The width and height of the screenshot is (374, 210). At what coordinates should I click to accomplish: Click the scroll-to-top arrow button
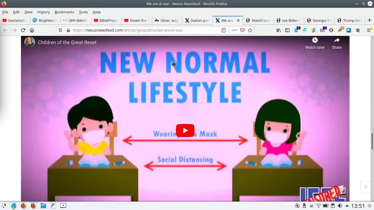tap(366, 187)
